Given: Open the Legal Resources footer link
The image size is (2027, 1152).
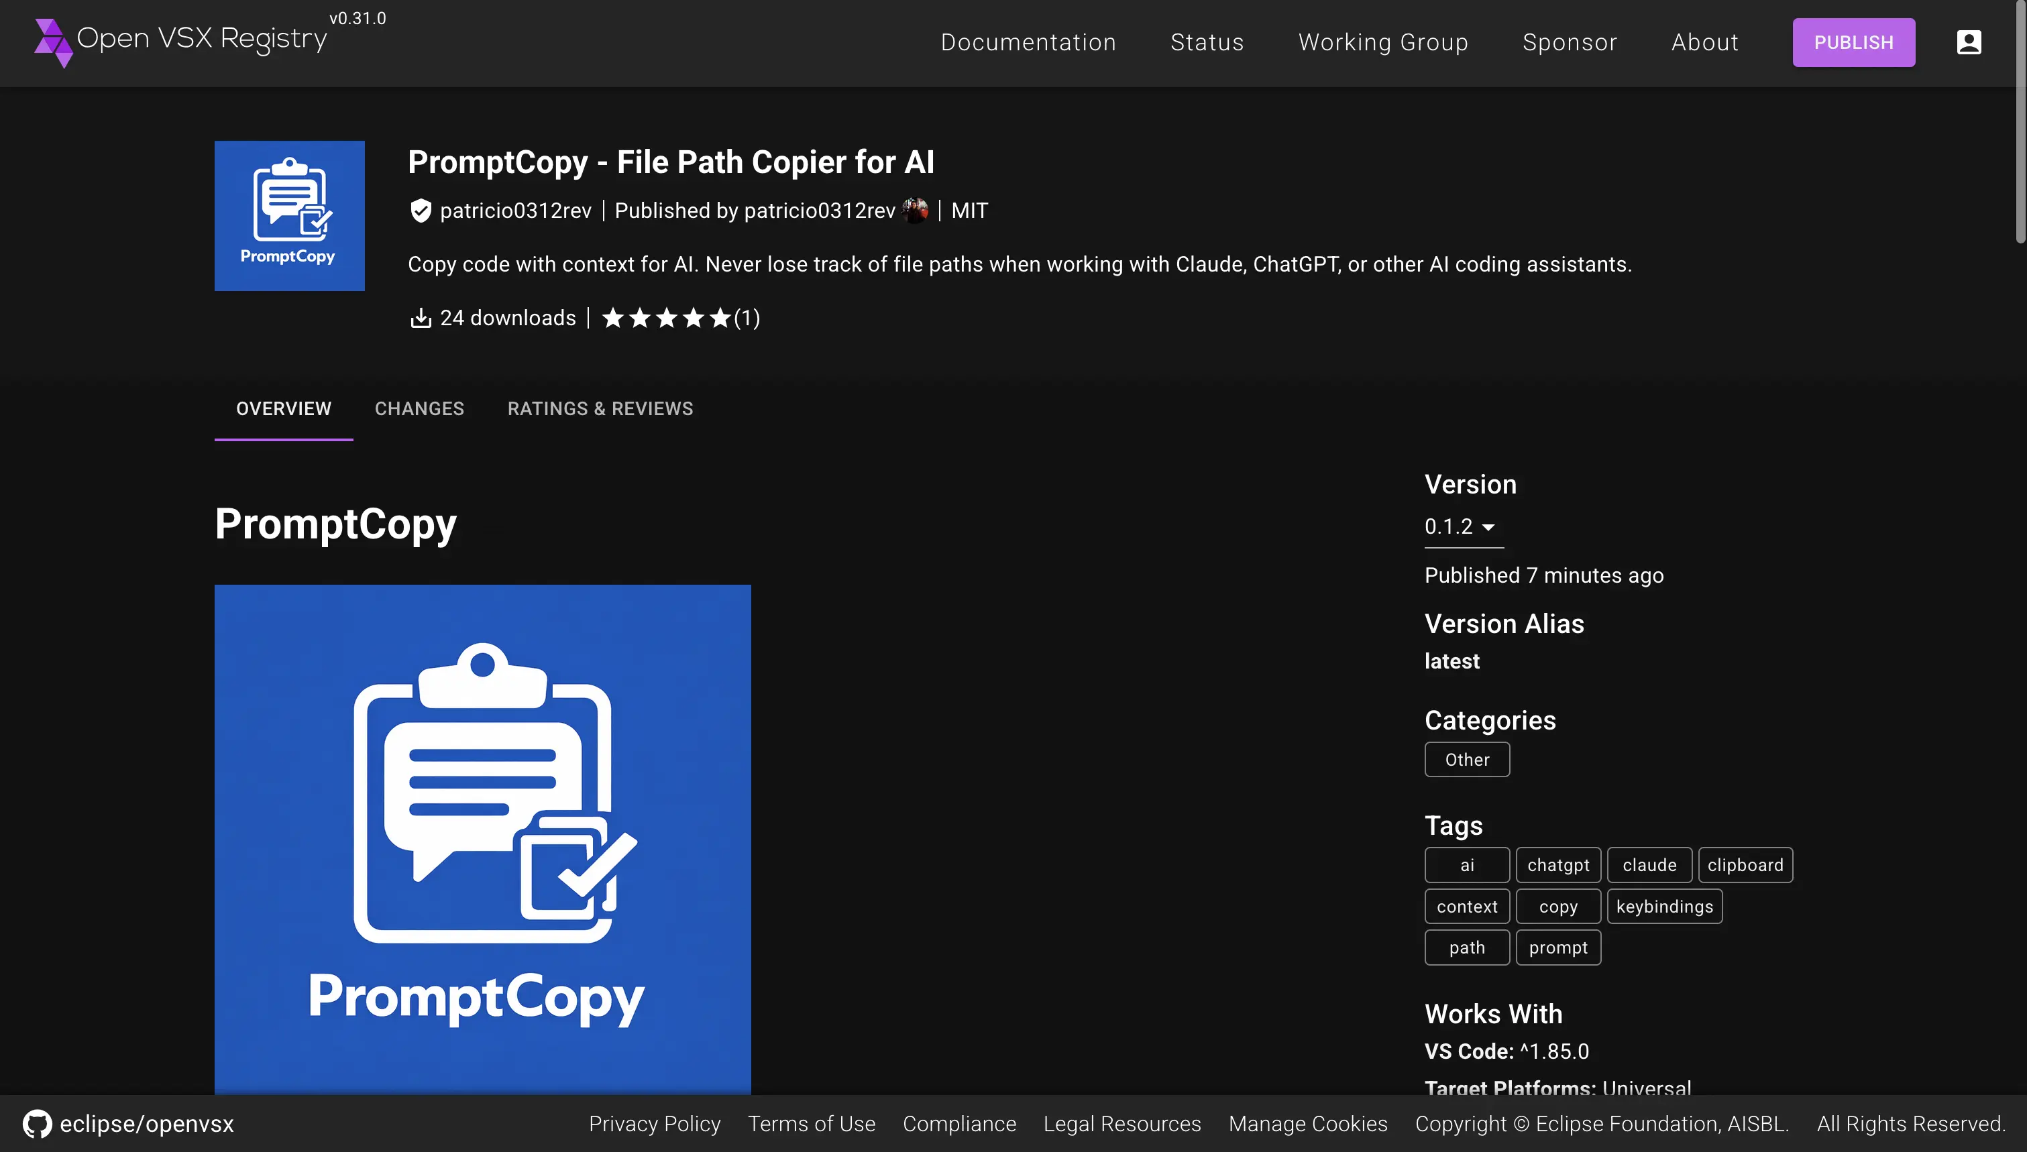Looking at the screenshot, I should 1122,1124.
